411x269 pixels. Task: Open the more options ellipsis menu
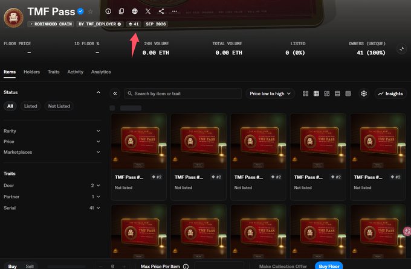pyautogui.click(x=175, y=11)
